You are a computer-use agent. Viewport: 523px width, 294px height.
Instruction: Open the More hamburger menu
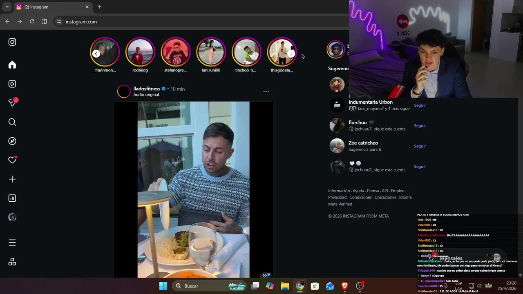point(12,243)
